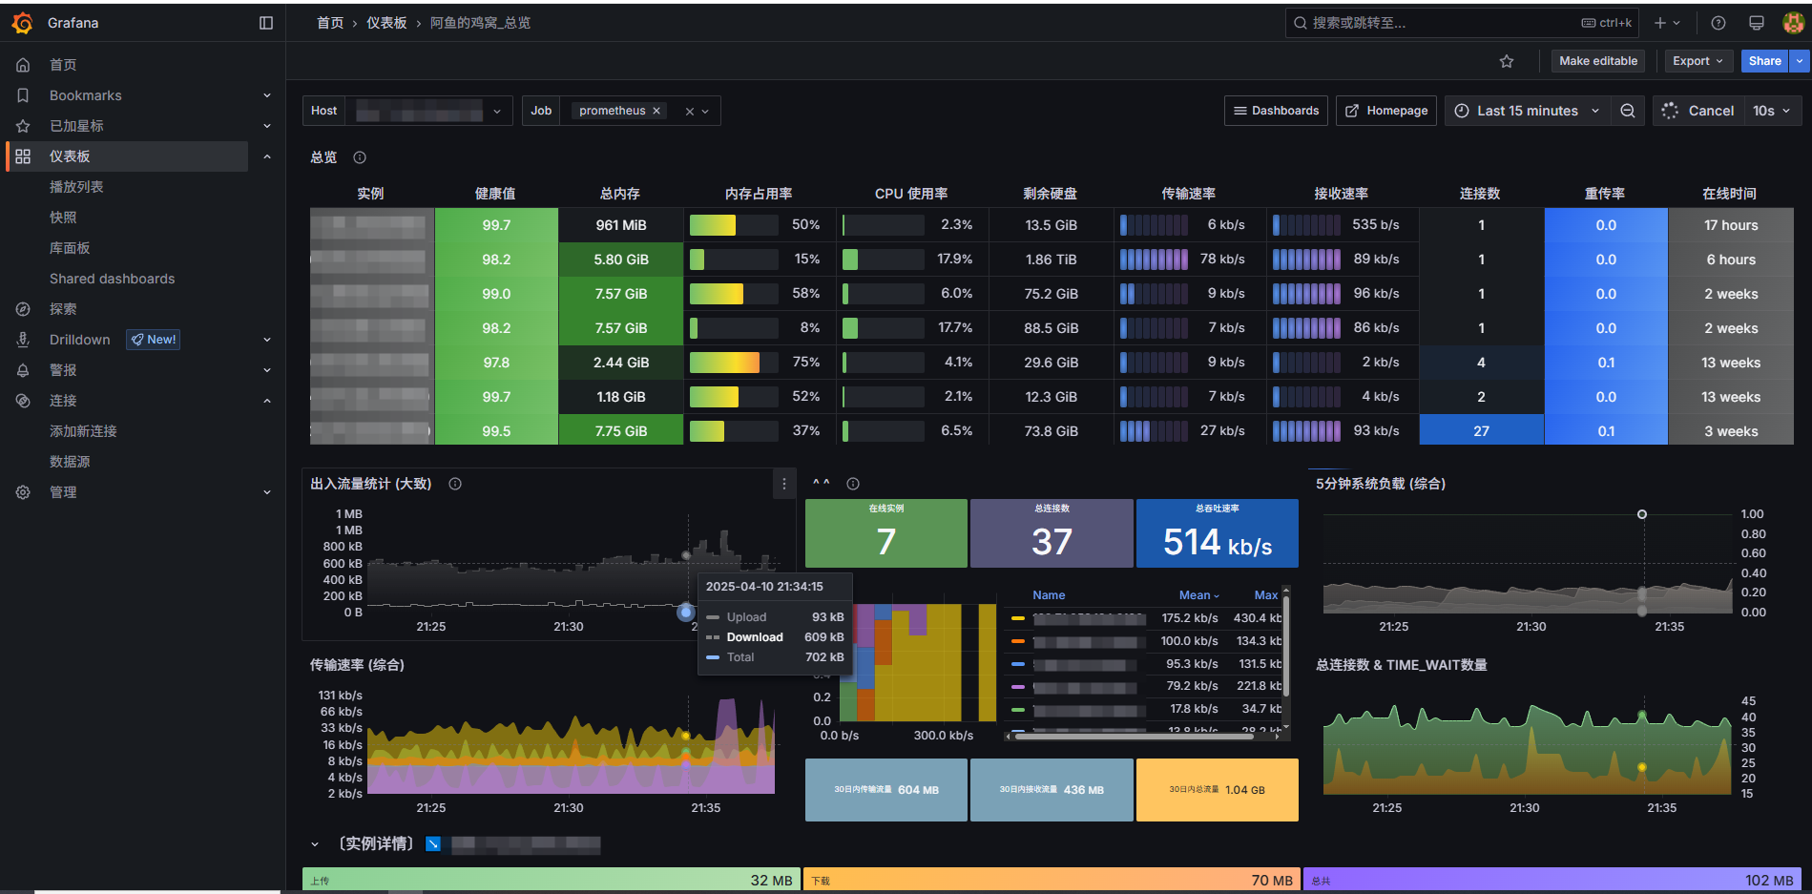Image resolution: width=1812 pixels, height=894 pixels.
Task: Open the user avatar menu
Action: coord(1794,23)
